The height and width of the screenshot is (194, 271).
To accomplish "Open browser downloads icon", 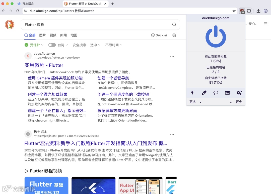I will pyautogui.click(x=258, y=11).
